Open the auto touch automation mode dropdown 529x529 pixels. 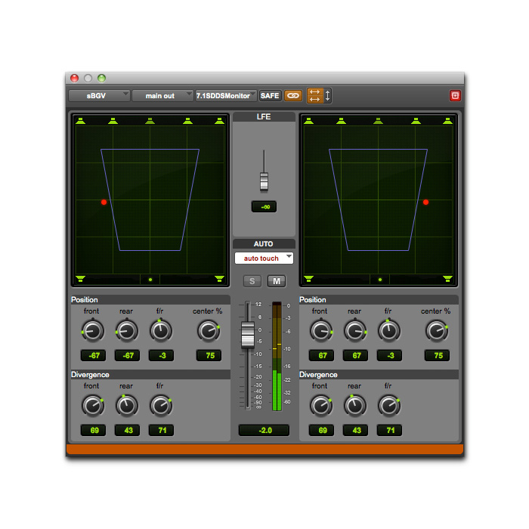tap(264, 258)
